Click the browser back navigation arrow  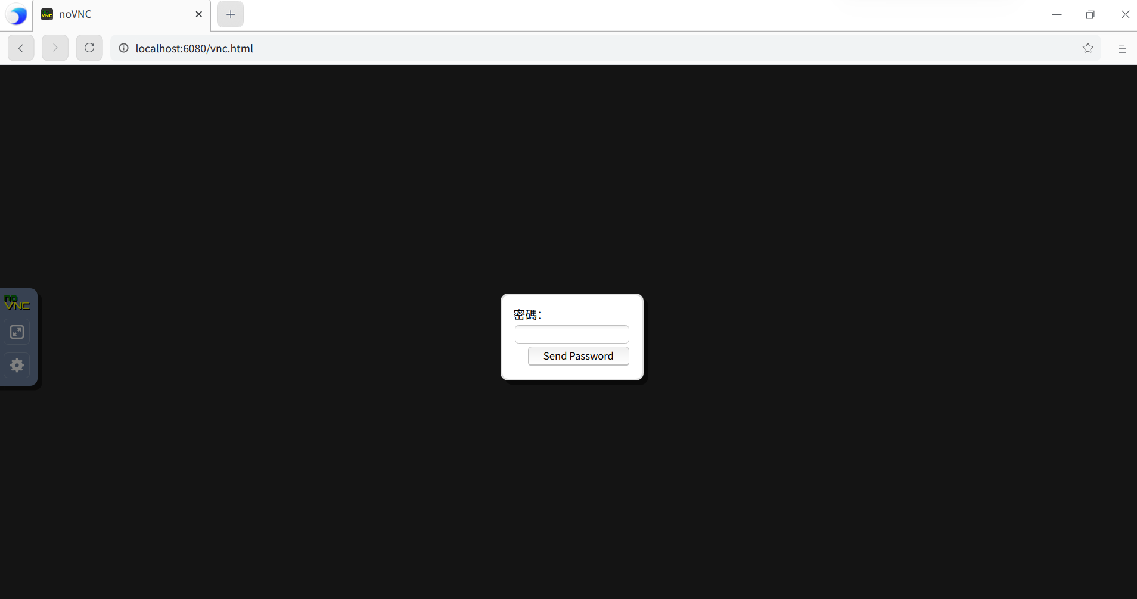(x=20, y=48)
